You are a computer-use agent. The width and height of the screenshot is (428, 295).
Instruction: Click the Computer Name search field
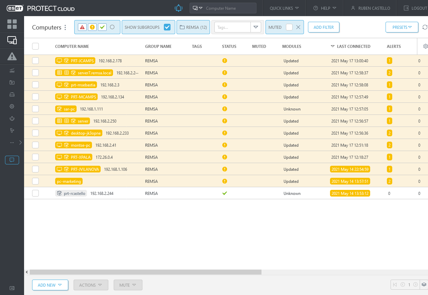[x=230, y=8]
